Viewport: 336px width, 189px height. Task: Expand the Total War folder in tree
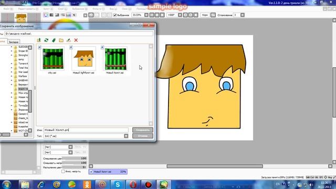point(12,68)
